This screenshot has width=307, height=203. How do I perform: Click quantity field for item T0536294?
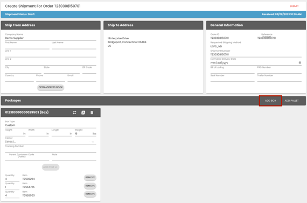point(12,179)
